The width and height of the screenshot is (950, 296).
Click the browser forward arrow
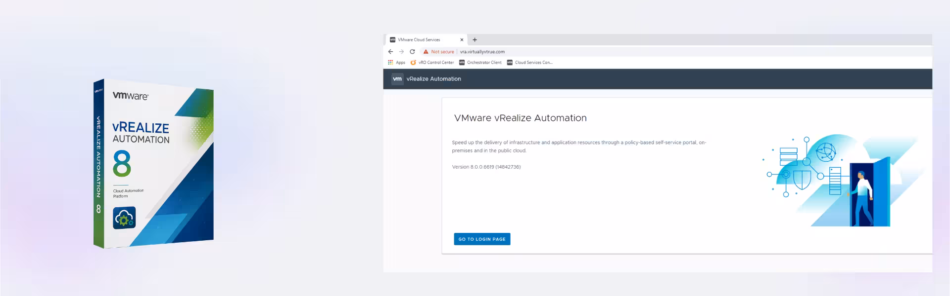(401, 51)
